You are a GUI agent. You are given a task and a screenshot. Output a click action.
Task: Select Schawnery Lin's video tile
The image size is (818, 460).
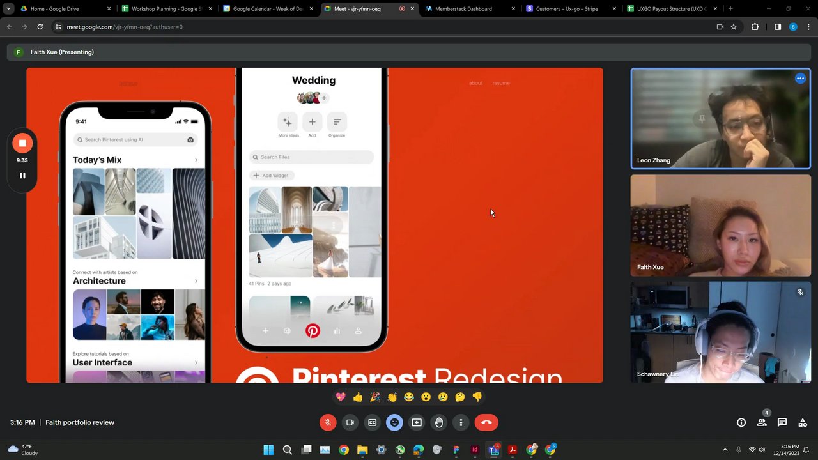pos(721,332)
